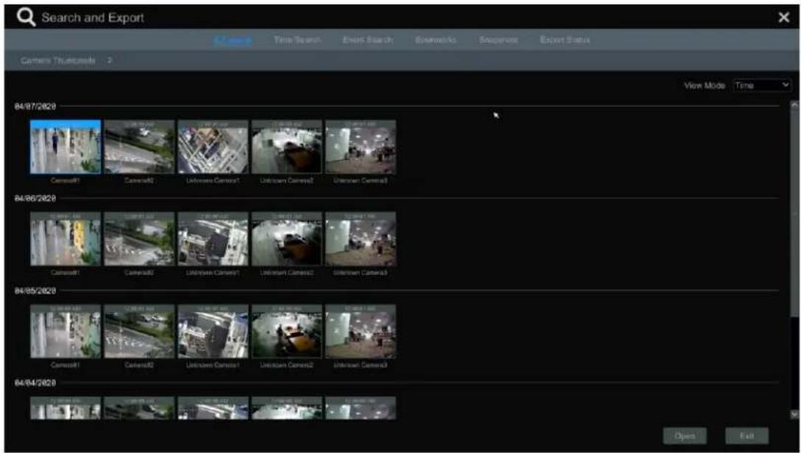Open the Export Status tab

[x=565, y=40]
